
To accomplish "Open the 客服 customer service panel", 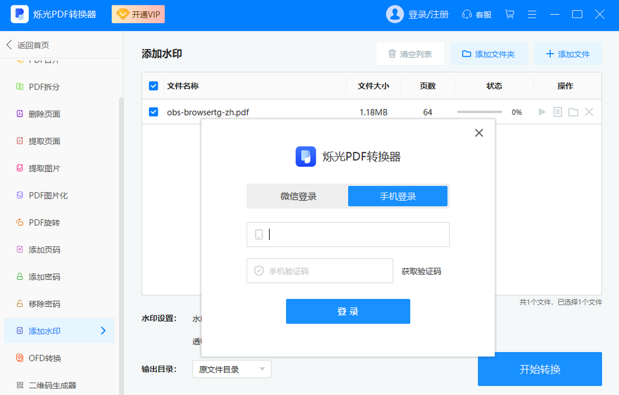I will (x=476, y=14).
